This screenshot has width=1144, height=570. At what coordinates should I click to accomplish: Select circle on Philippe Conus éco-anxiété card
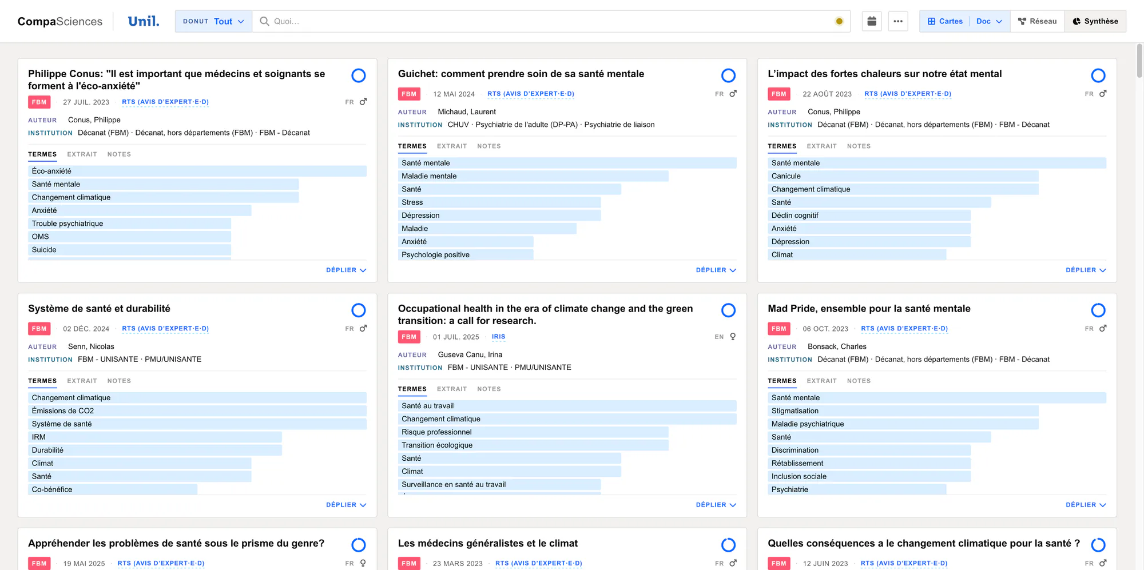[x=359, y=75]
